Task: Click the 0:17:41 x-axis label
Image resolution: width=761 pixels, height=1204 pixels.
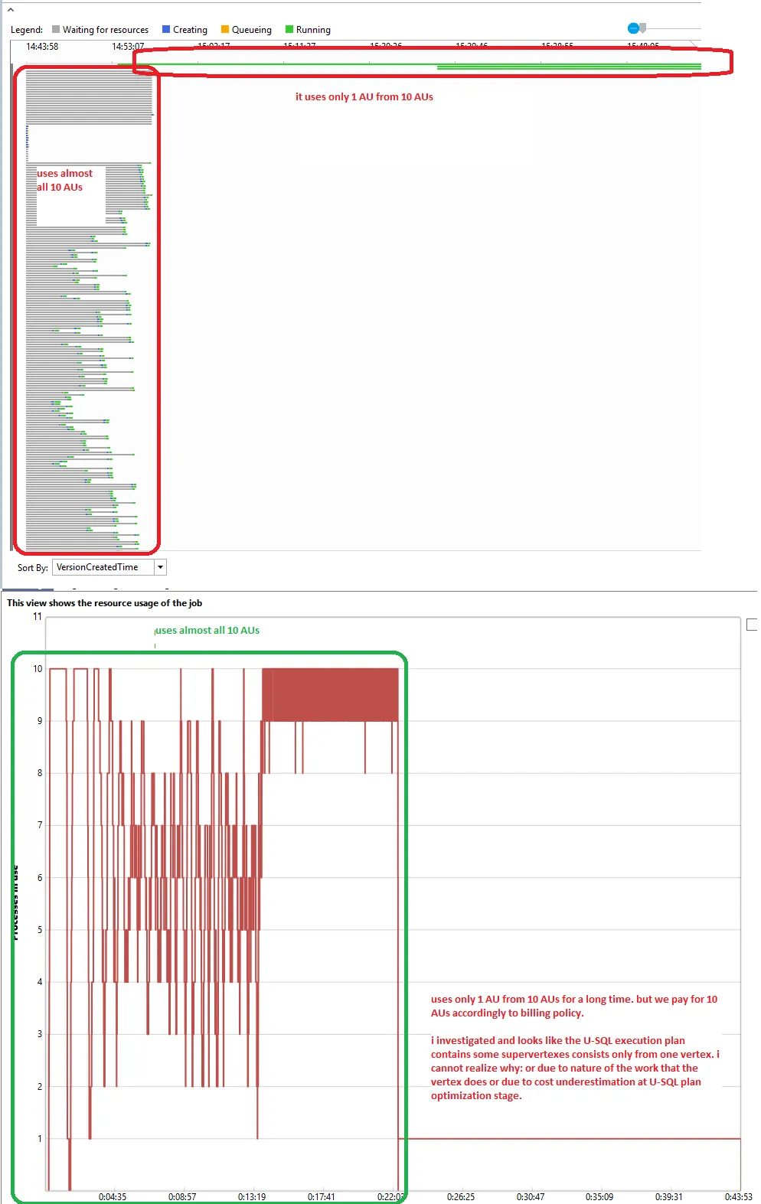Action: click(322, 1197)
